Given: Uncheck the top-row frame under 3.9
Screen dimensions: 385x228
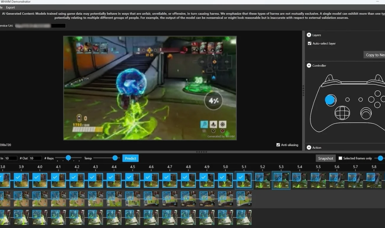Looking at the screenshot, I should (x=18, y=177).
